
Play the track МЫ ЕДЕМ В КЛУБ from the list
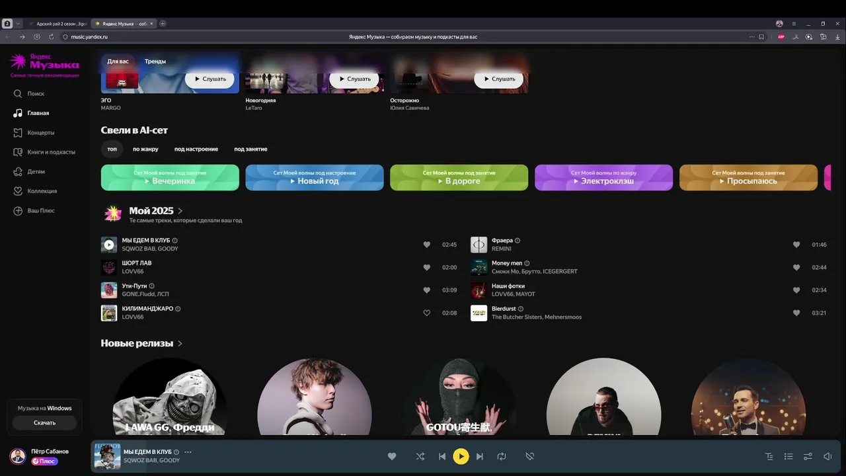click(109, 245)
